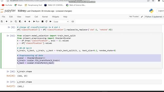Click the Last Checkpoint text
Image resolution: width=164 pixels, height=92 pixels.
click(40, 11)
